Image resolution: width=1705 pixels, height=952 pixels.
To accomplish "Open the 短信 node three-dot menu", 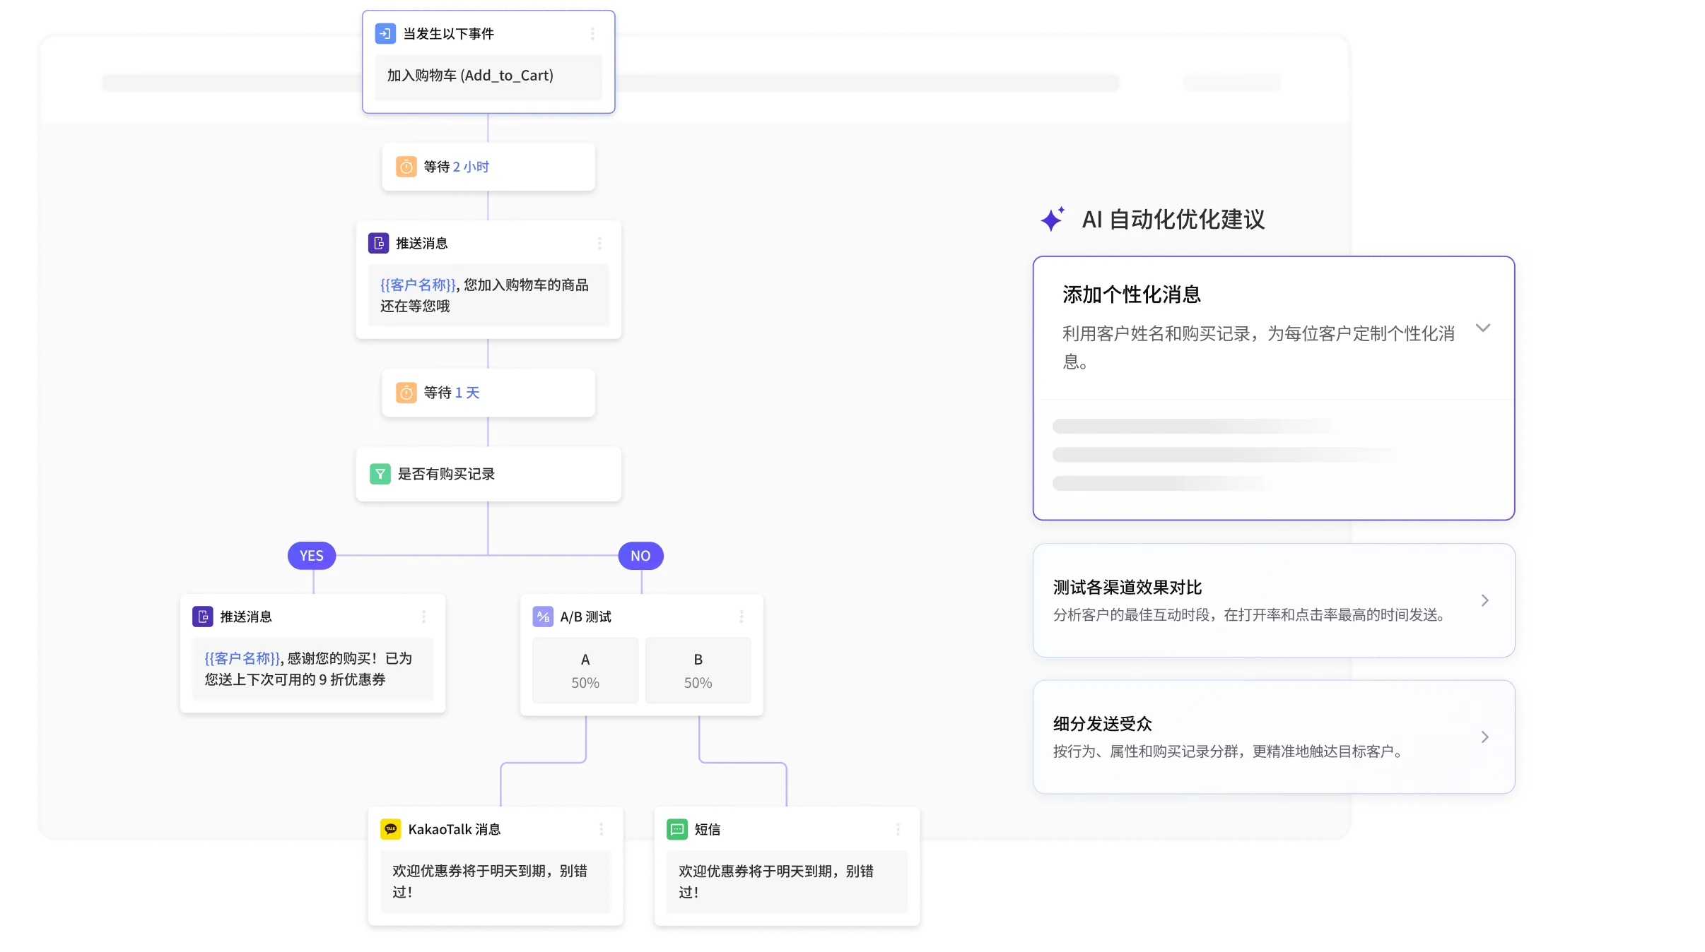I will (x=898, y=829).
